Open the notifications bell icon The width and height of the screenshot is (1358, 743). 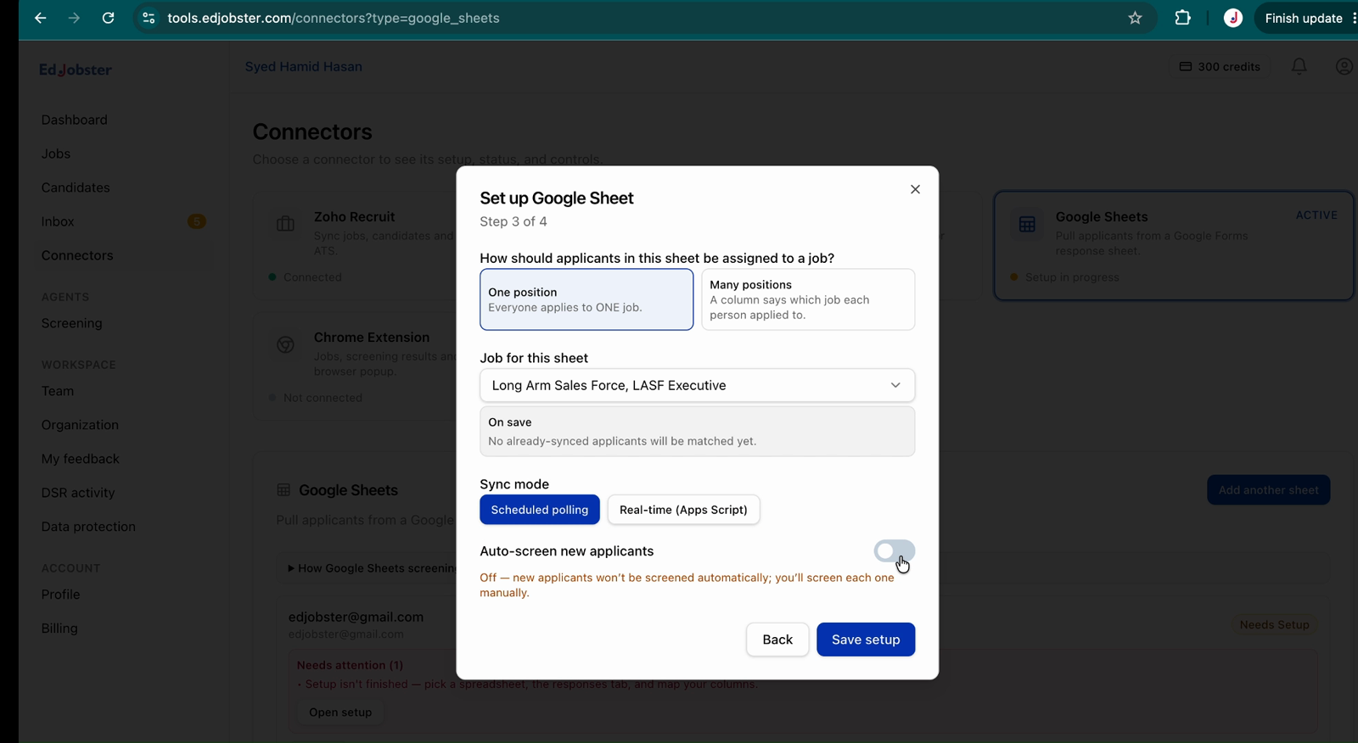(1299, 66)
